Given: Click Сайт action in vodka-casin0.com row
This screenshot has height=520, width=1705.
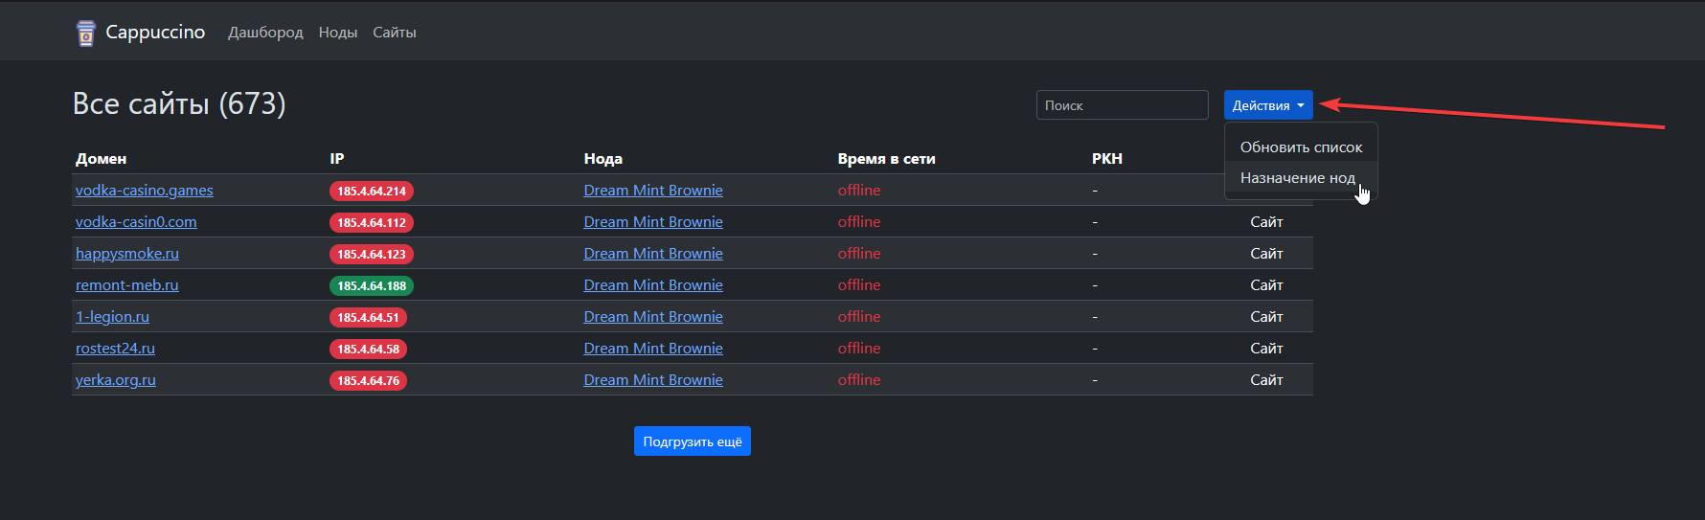Looking at the screenshot, I should 1266,222.
